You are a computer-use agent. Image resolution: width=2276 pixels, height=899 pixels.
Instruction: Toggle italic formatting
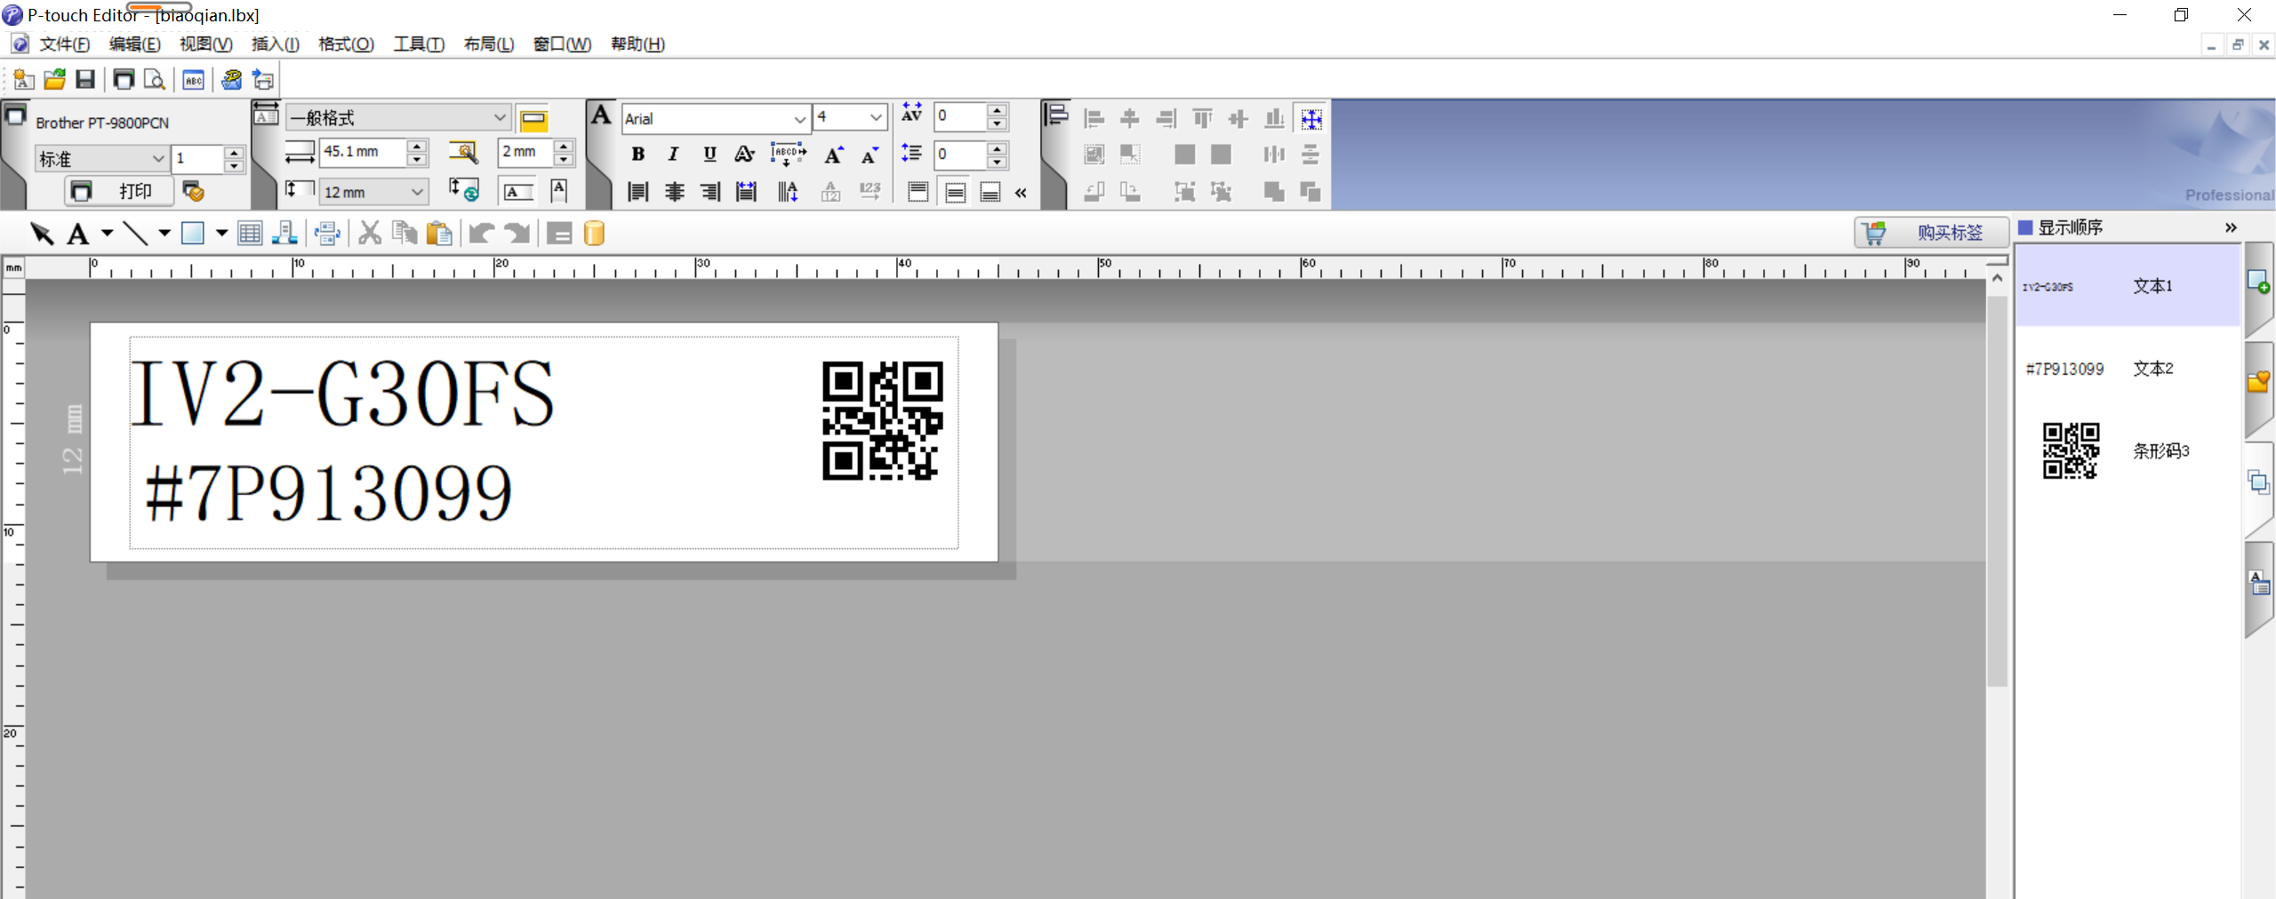pyautogui.click(x=673, y=155)
